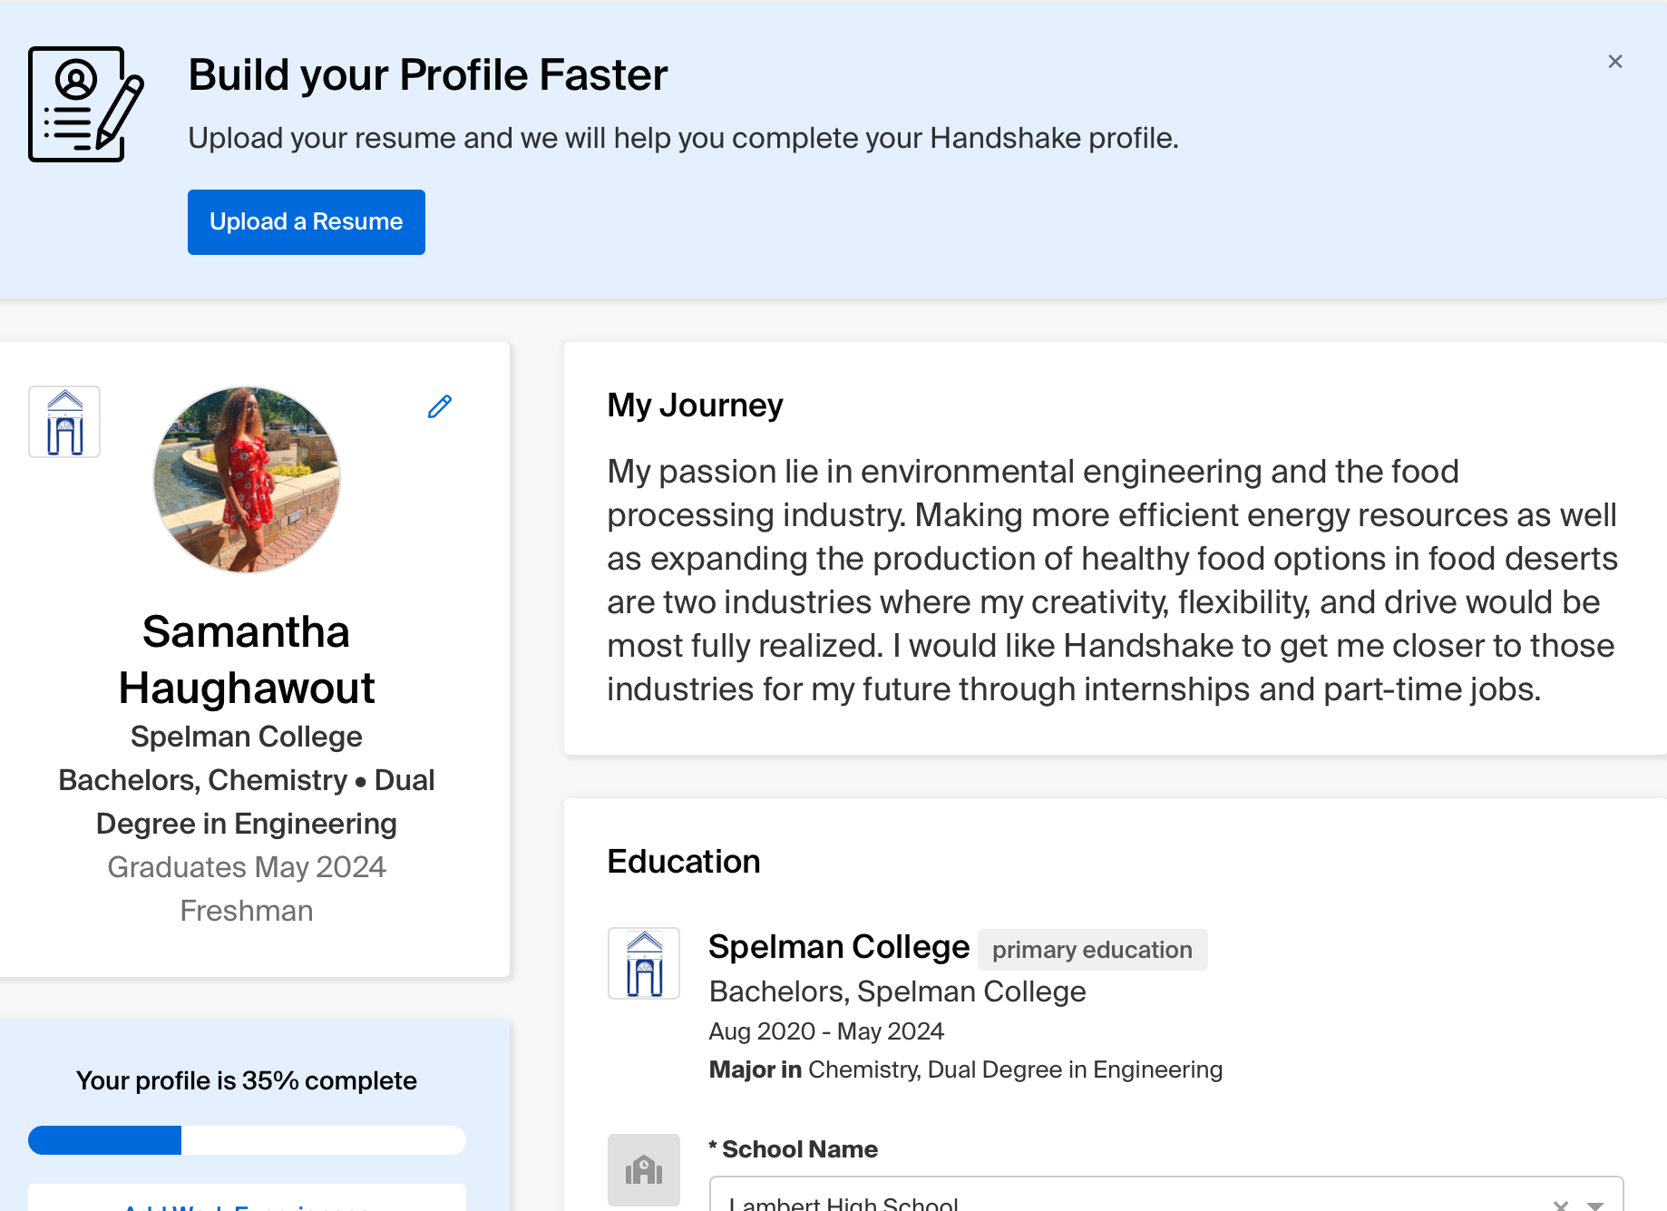Open Samantha's profile photo
Image resolution: width=1667 pixels, height=1211 pixels.
click(247, 480)
